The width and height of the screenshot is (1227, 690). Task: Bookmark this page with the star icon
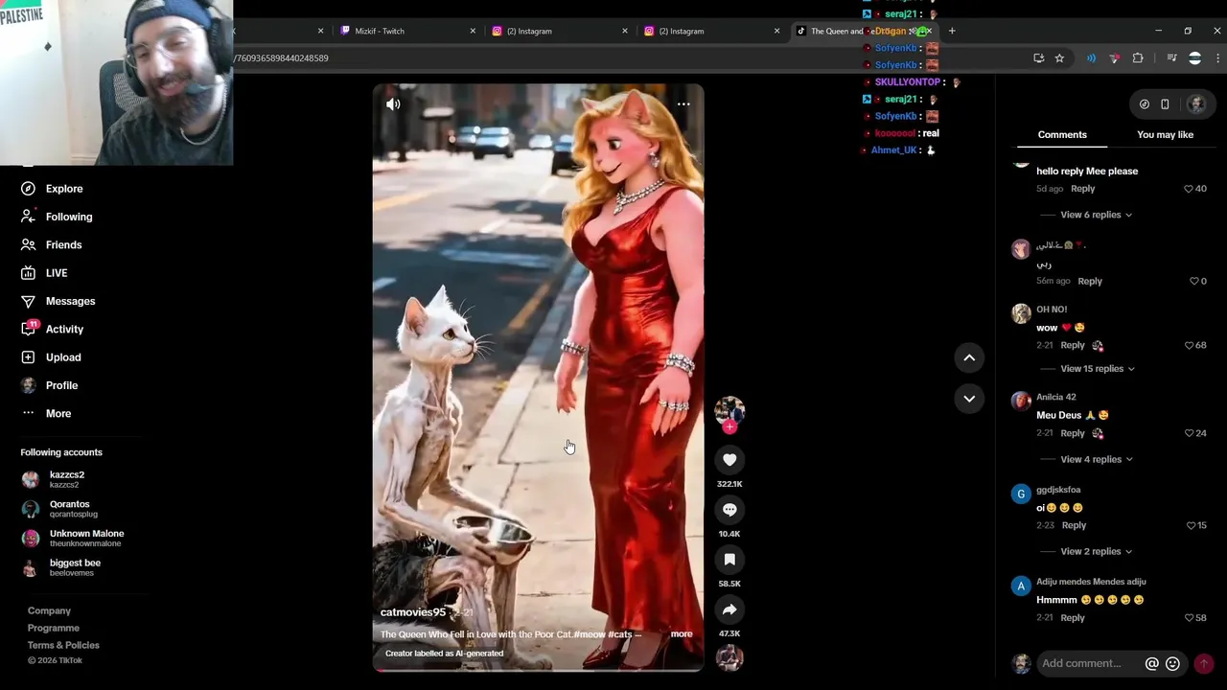[1059, 58]
